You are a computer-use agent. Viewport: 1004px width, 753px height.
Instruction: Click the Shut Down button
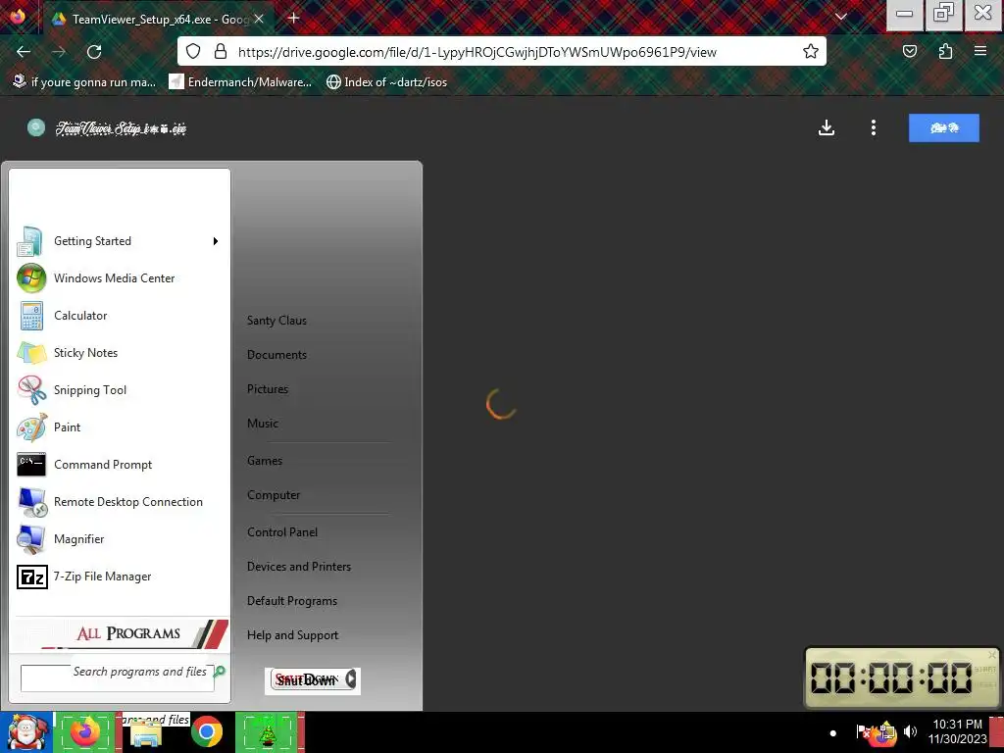(x=307, y=680)
